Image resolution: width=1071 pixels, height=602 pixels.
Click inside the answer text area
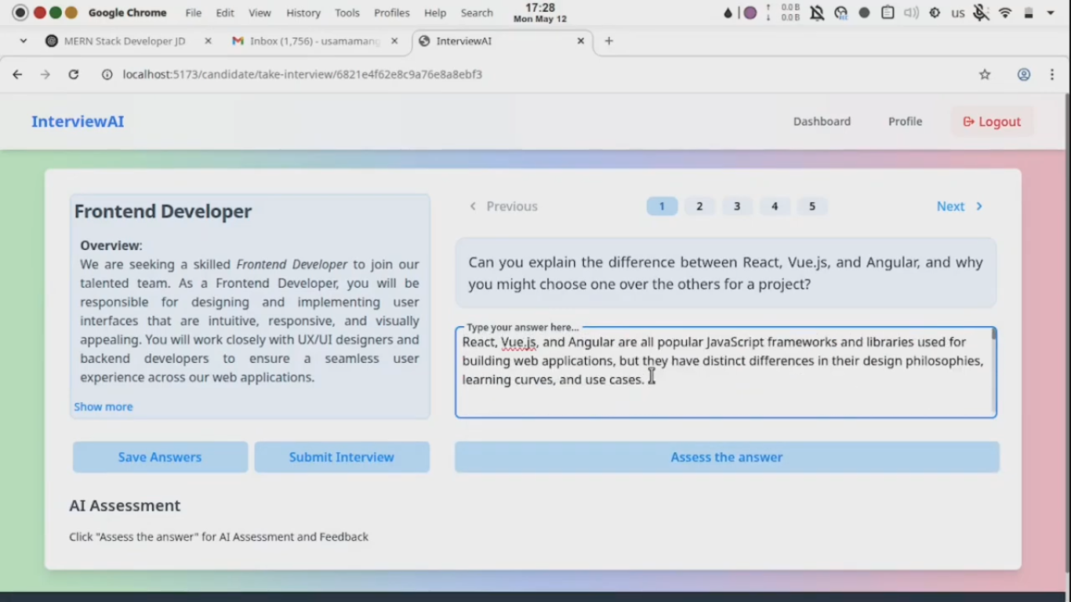point(725,372)
